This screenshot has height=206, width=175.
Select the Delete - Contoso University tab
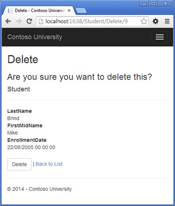coord(40,11)
